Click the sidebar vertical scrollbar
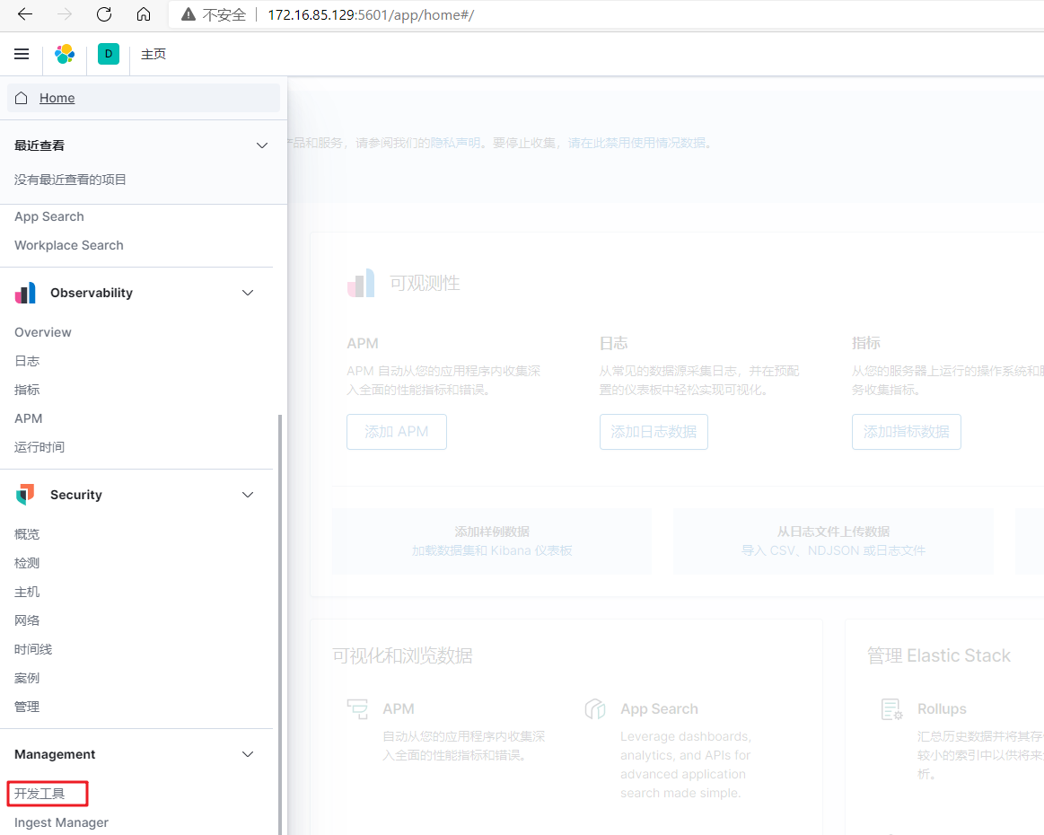The width and height of the screenshot is (1044, 835). (280, 625)
